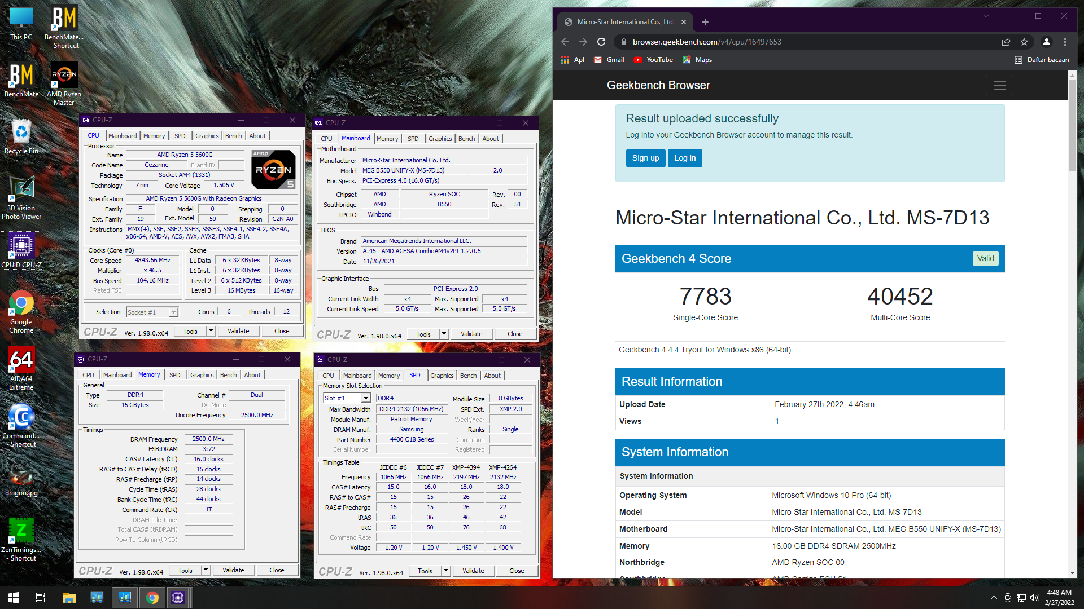Open Gmail bookmark

(x=609, y=60)
